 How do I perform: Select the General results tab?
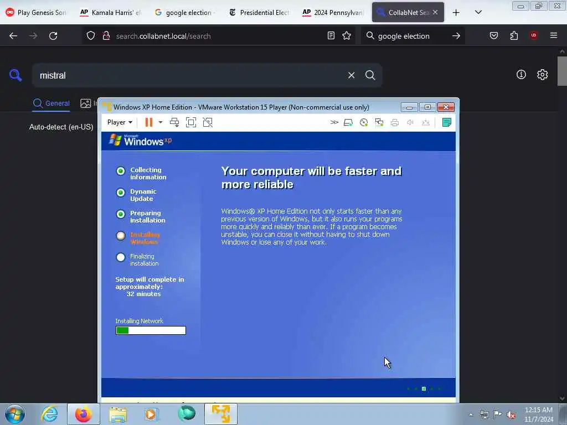(51, 103)
